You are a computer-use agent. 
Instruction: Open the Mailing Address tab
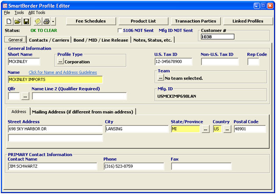(x=83, y=112)
